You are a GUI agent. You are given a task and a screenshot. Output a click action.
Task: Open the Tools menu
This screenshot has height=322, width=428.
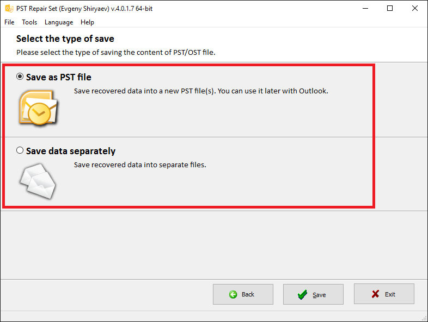click(29, 22)
